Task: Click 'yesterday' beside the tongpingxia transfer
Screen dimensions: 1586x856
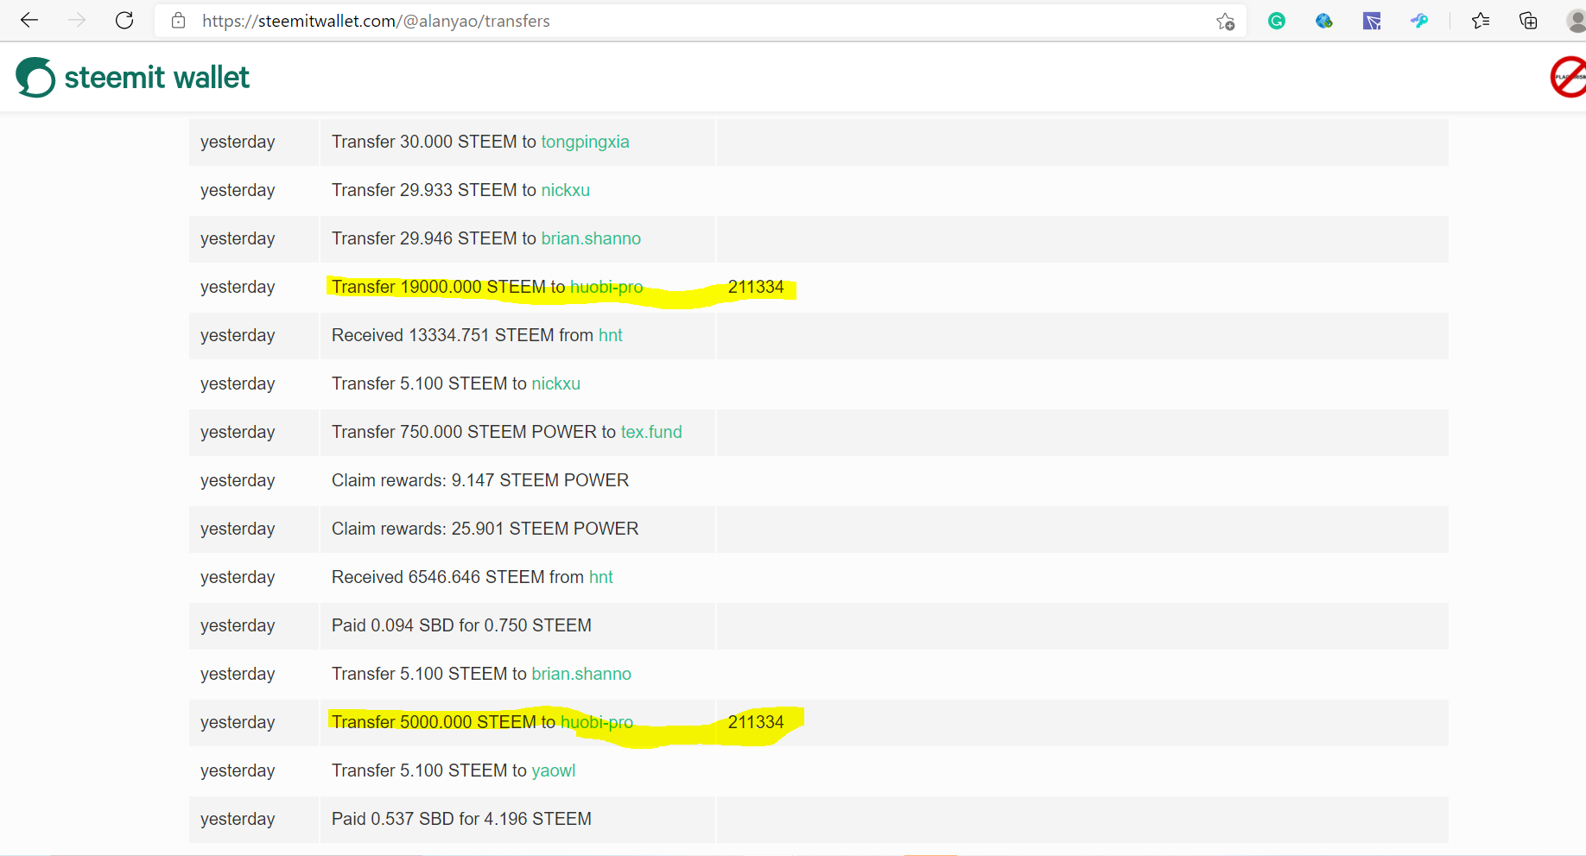Action: (238, 142)
